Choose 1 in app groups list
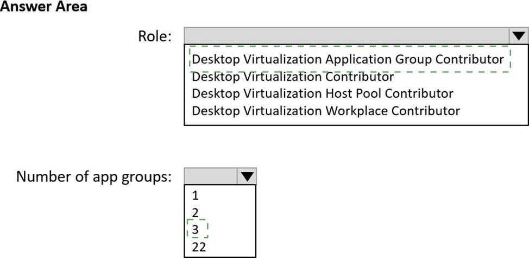This screenshot has width=529, height=258. coord(195,196)
